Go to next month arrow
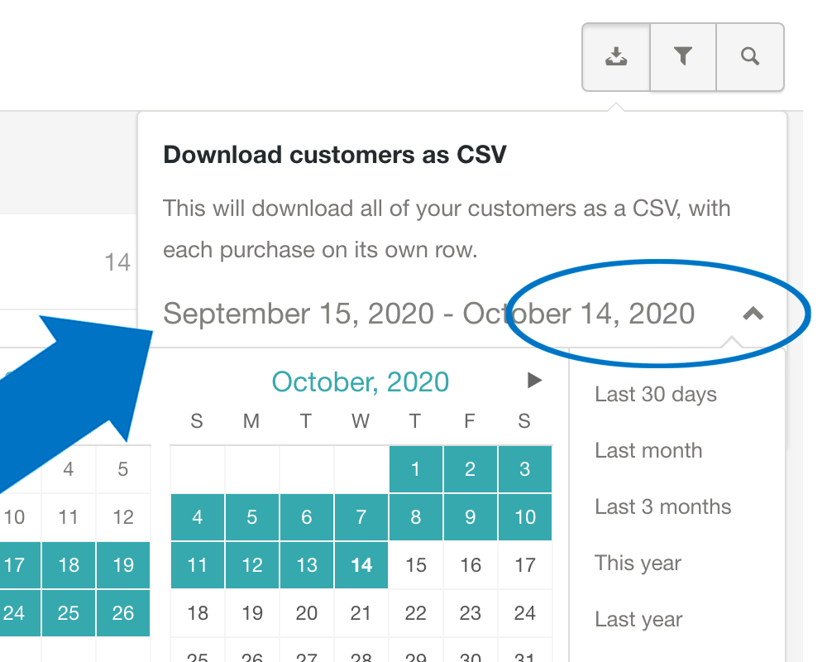The width and height of the screenshot is (827, 662). pos(534,381)
